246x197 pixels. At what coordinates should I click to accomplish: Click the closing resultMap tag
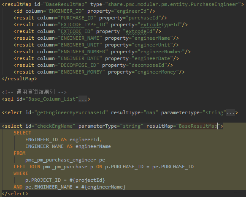click(19, 79)
